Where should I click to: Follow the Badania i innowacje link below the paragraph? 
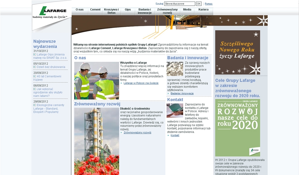[x=182, y=94]
